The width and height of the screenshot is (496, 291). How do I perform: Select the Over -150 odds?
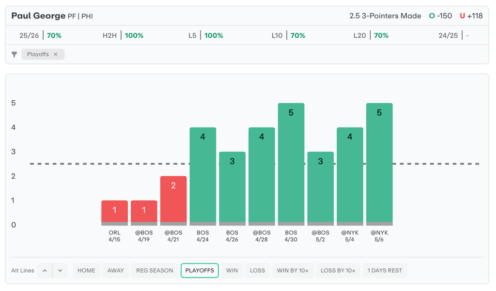(x=440, y=16)
